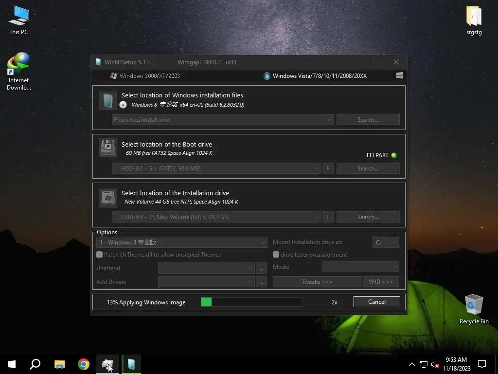This screenshot has height=374, width=498.
Task: Open the Windows Start menu
Action: tap(12, 364)
